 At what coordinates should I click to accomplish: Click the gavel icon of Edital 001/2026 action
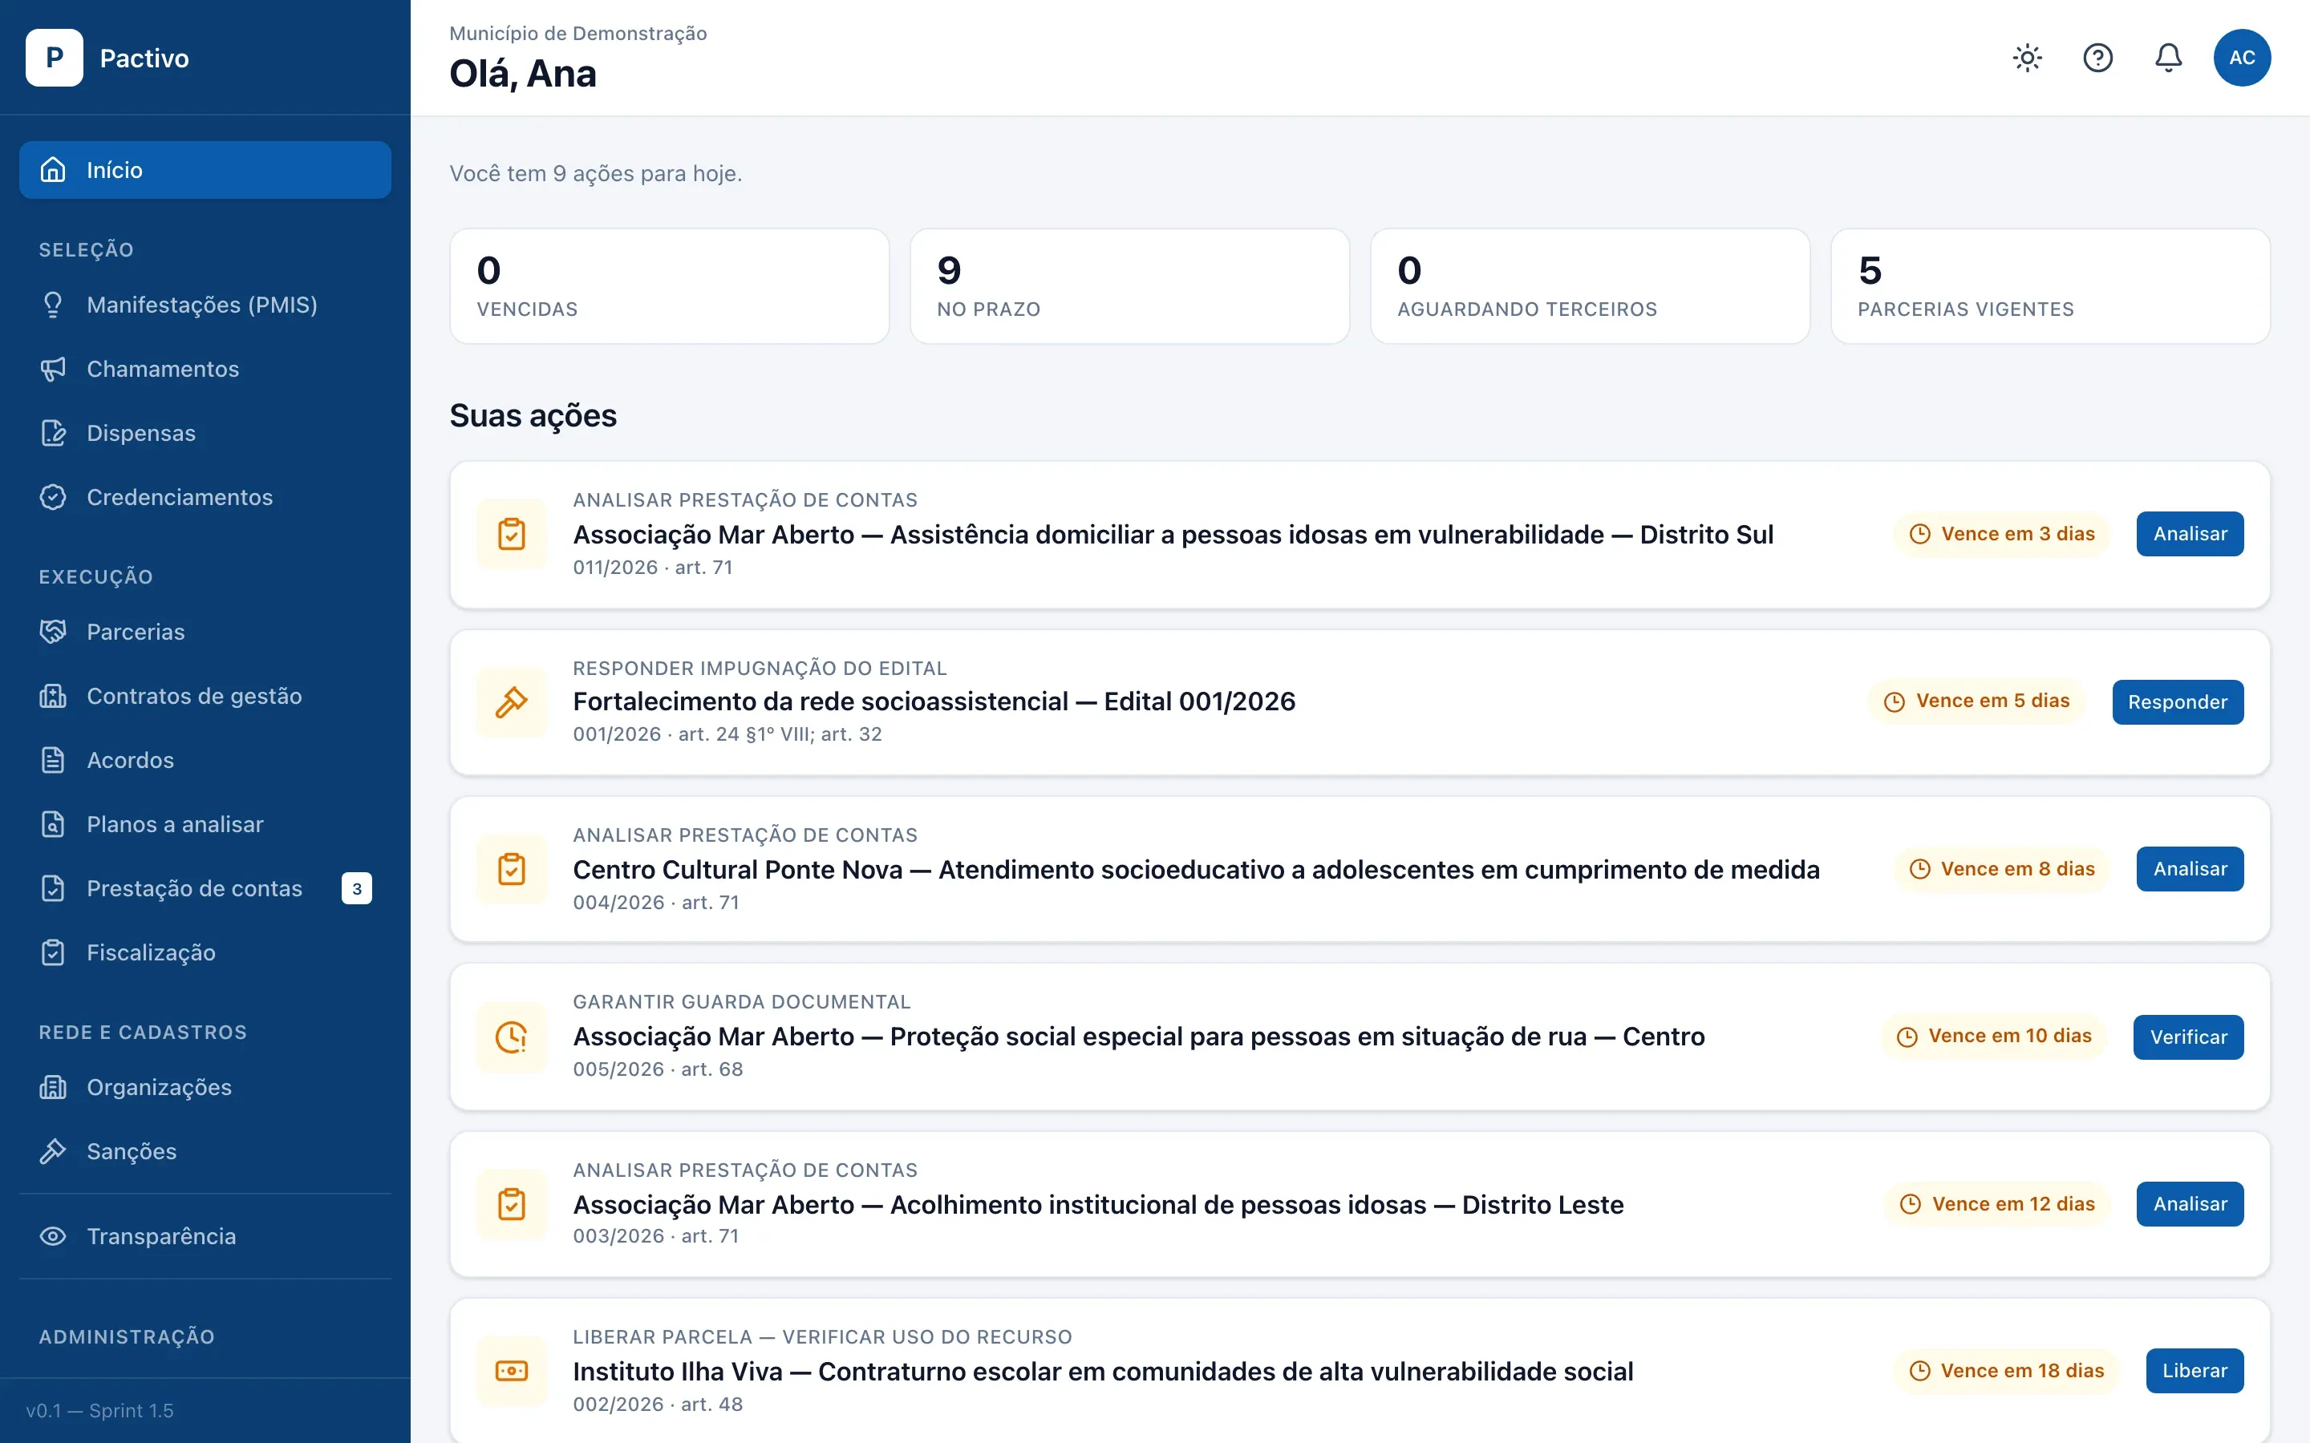[512, 702]
